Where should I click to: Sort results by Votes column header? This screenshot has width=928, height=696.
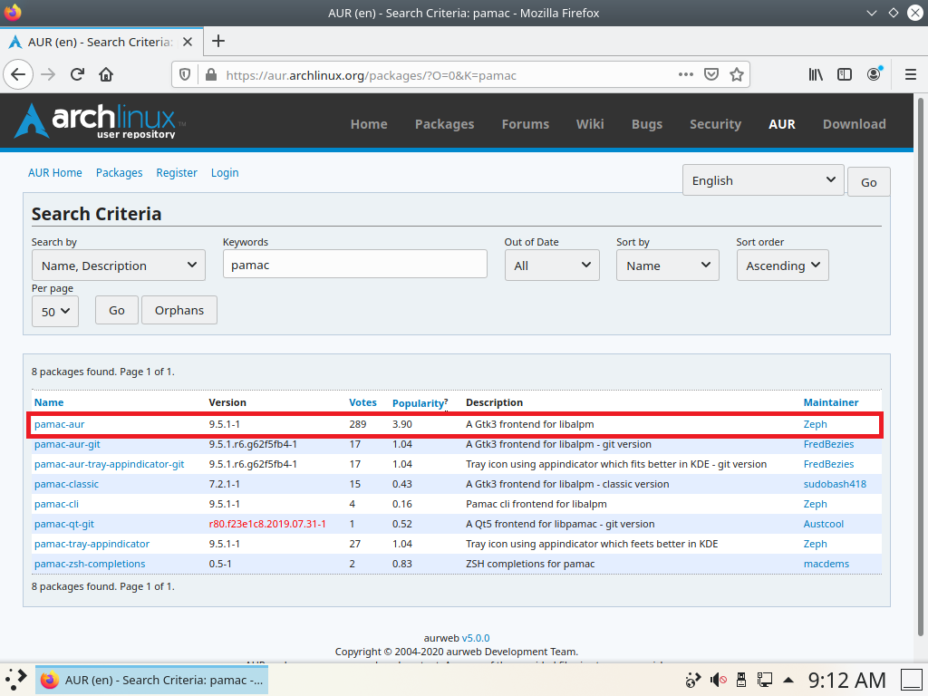(x=362, y=402)
